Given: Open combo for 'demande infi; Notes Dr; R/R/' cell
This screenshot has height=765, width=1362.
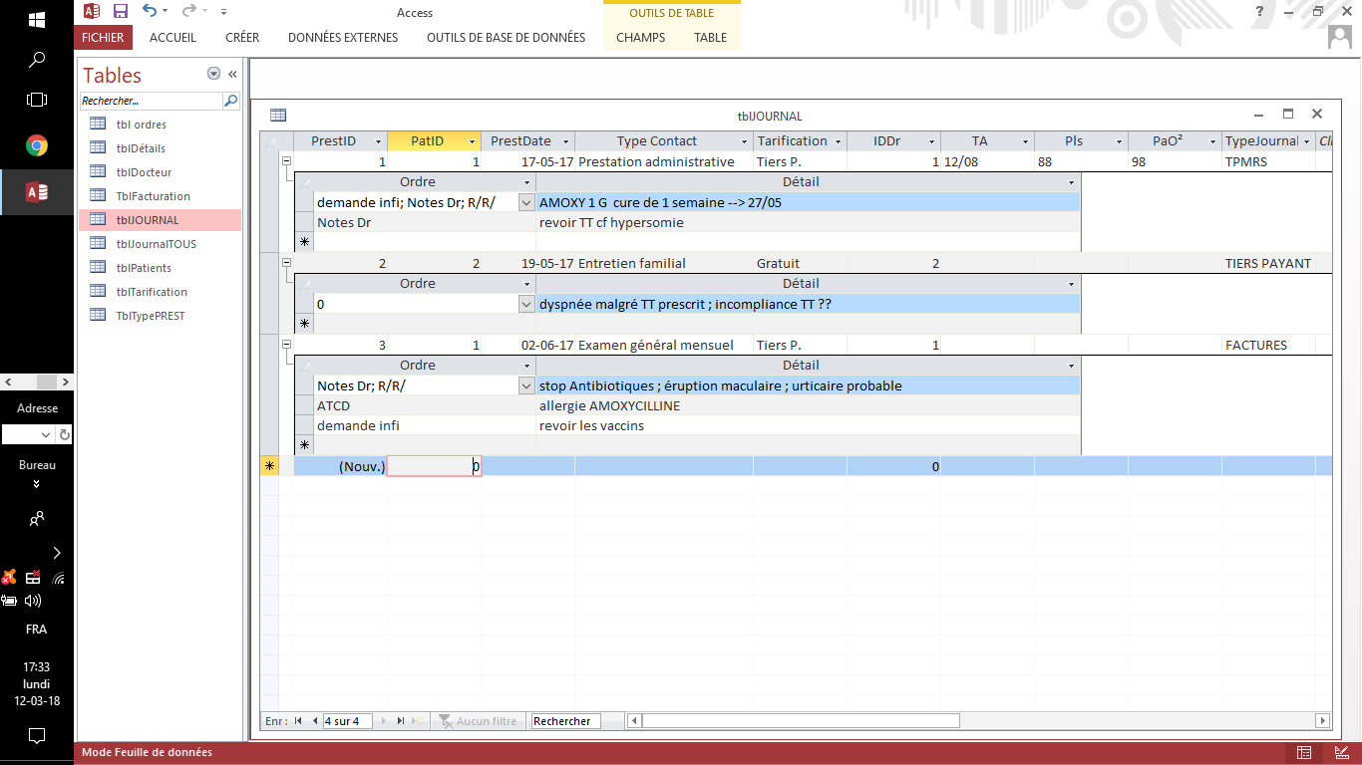Looking at the screenshot, I should click(527, 202).
